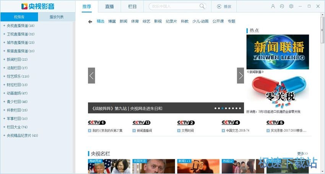This screenshot has width=325, height=174.
Task: Expand 财经栏目(13) category
Action: point(4,85)
